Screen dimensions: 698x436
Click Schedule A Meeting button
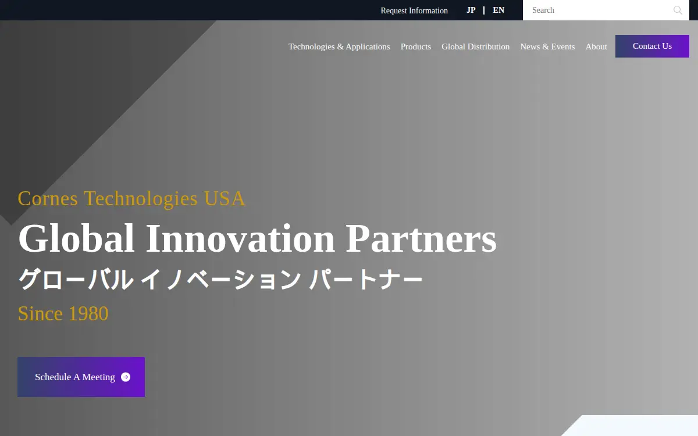coord(81,377)
